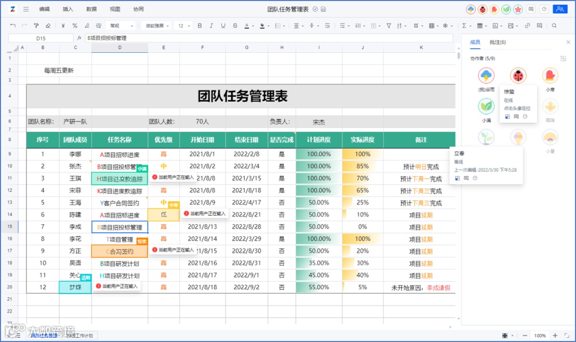Image resolution: width=576 pixels, height=342 pixels.
Task: Click the icon right of 协作者 (5/9)
Action: pos(563,59)
